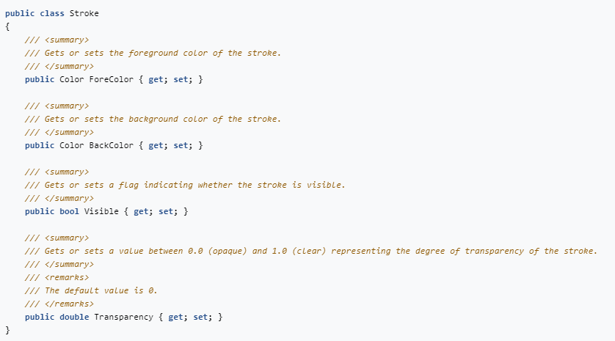The image size is (615, 341).
Task: Click the 'double' type keyword
Action: click(x=74, y=317)
